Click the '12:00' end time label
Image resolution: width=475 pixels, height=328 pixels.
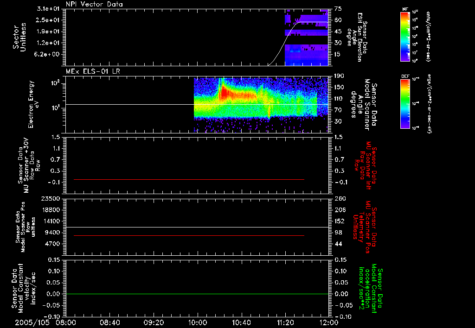(329, 323)
